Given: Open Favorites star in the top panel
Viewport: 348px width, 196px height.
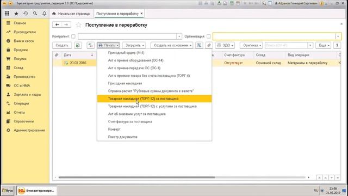Looking at the screenshot, I should (x=16, y=14).
